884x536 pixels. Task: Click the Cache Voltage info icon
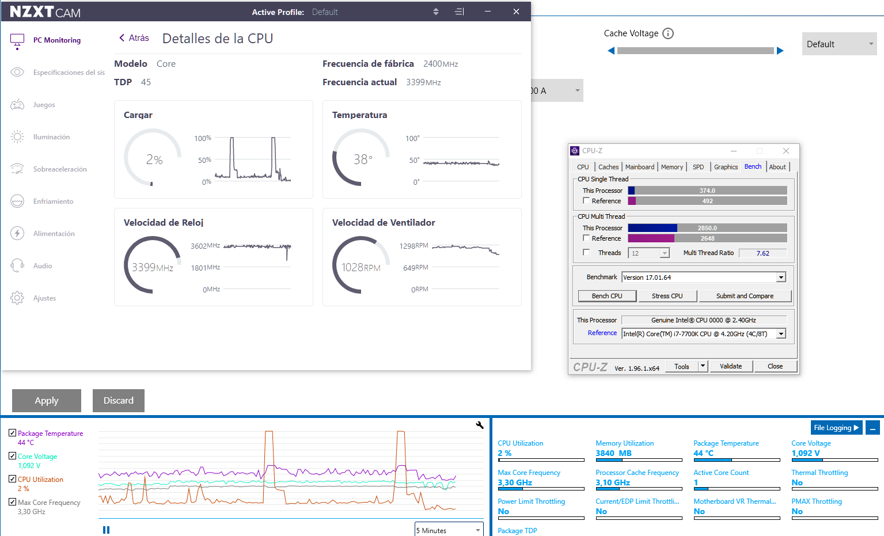tap(668, 33)
